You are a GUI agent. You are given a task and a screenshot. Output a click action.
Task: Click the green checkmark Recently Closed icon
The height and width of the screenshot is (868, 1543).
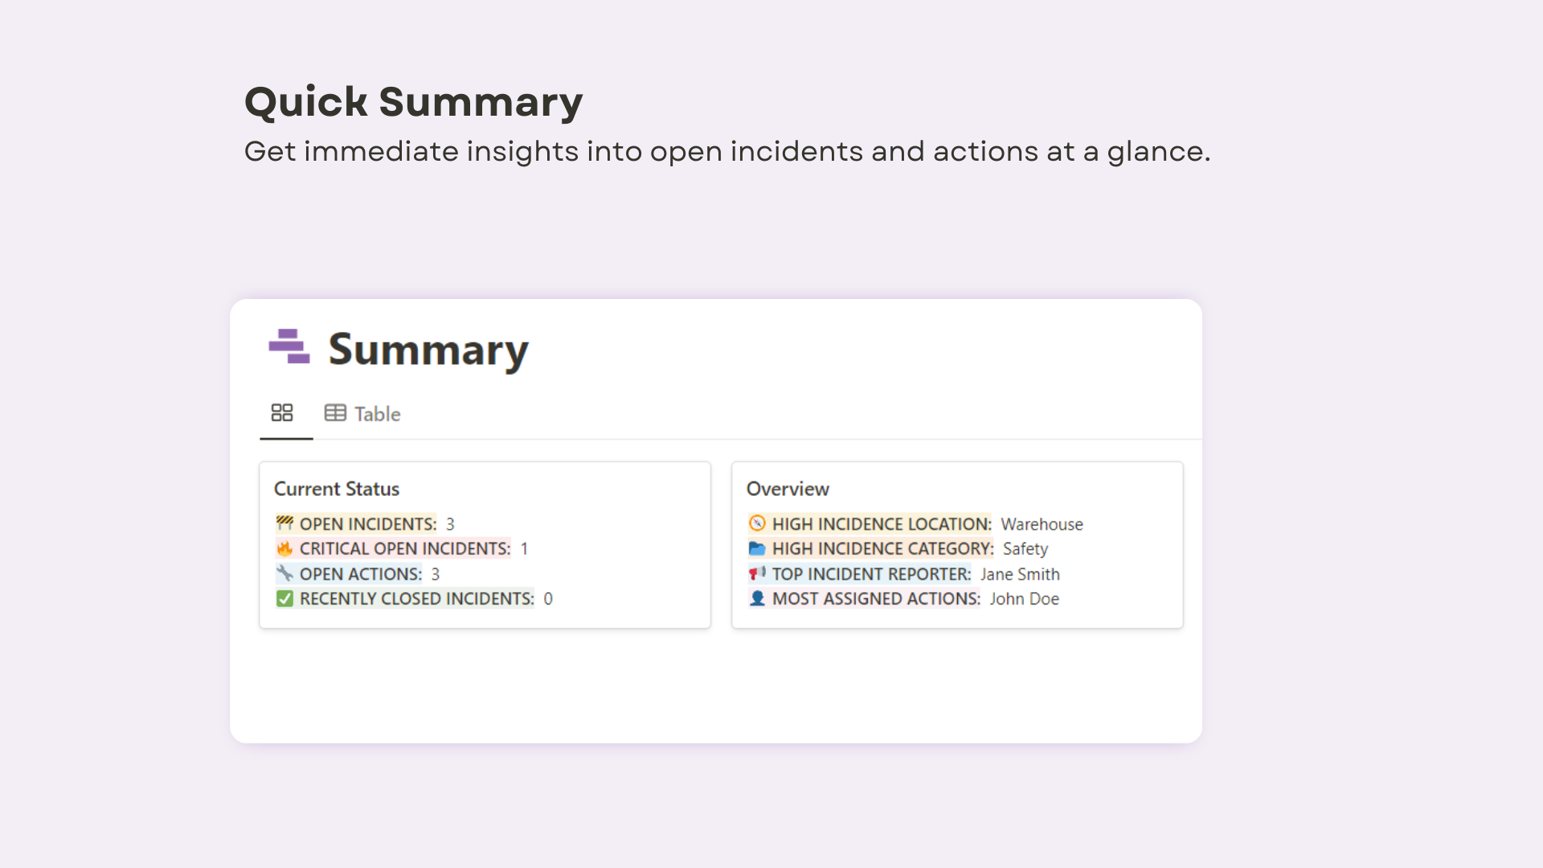click(x=284, y=599)
